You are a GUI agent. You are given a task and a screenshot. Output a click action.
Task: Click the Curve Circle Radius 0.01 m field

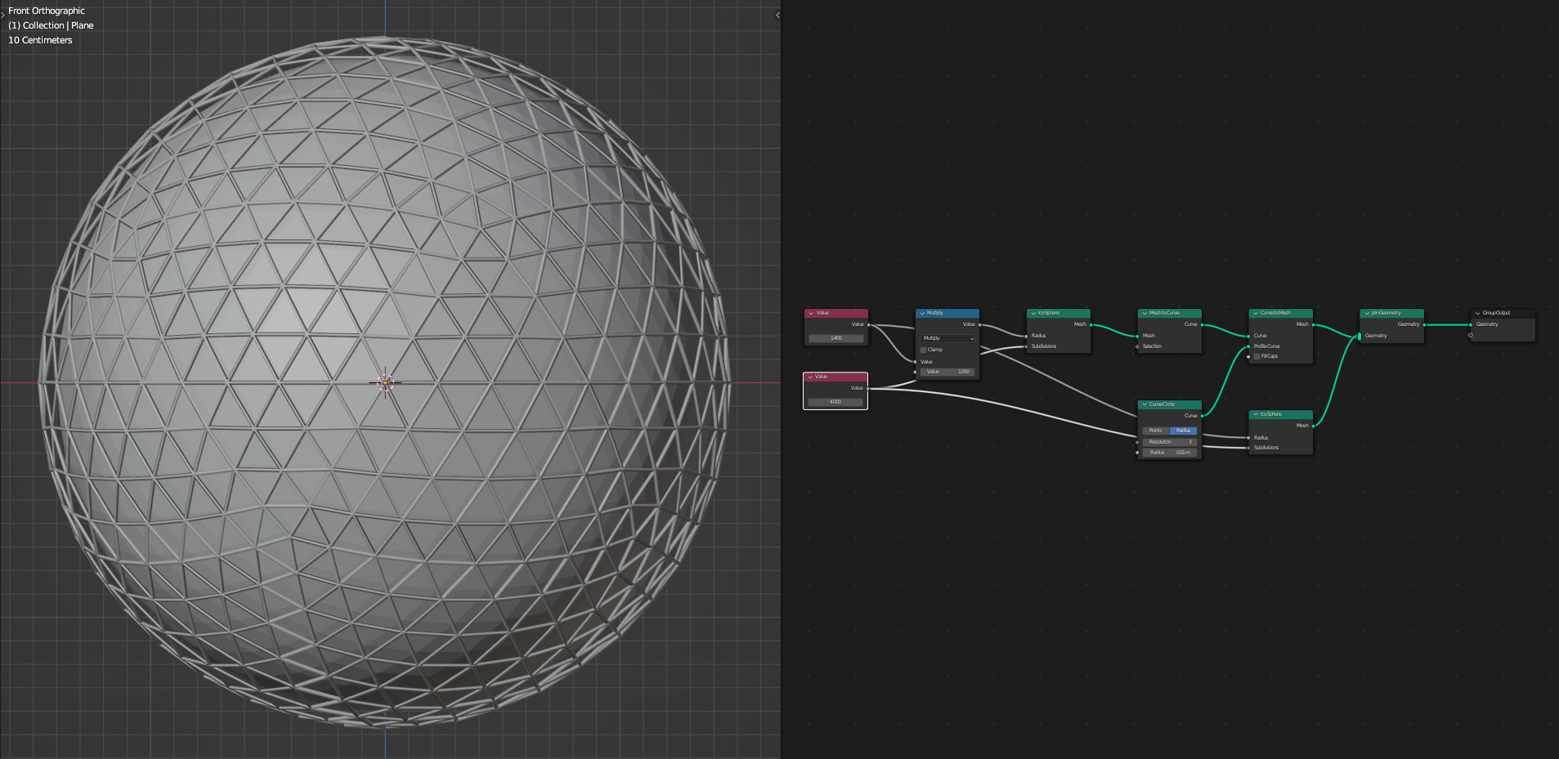(1170, 453)
